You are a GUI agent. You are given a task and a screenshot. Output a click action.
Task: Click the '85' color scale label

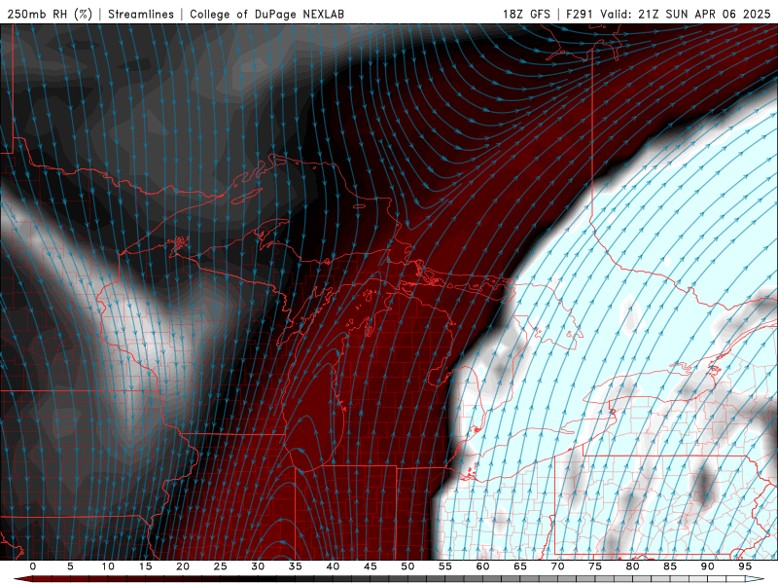(670, 566)
